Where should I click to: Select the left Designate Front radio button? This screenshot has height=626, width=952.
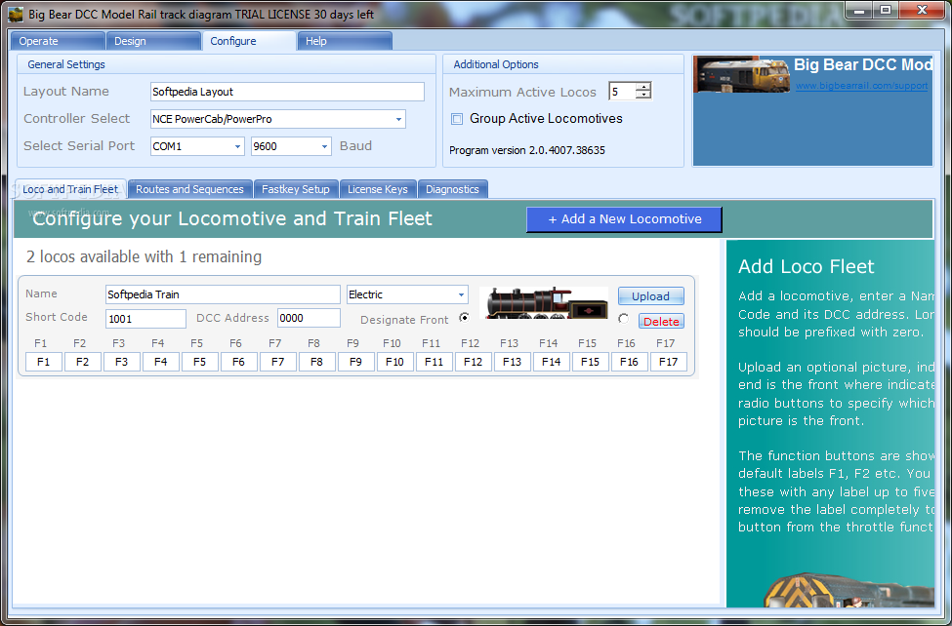[x=465, y=317]
